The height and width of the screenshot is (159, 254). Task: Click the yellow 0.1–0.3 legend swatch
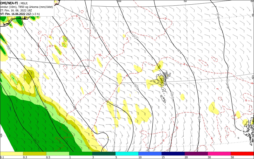[12, 154]
